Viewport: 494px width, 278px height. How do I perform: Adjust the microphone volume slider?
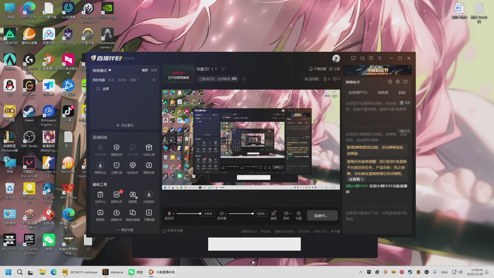(x=188, y=214)
